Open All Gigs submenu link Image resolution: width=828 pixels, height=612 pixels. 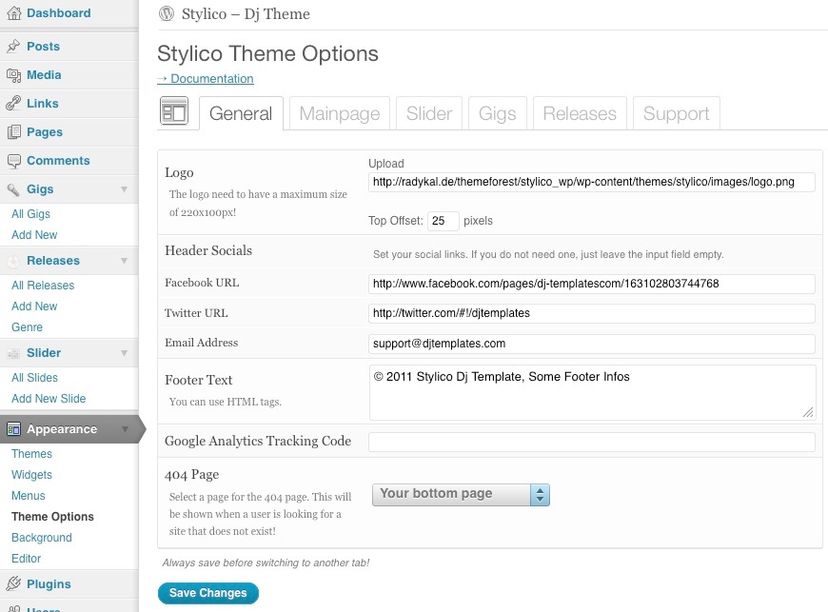[x=30, y=214]
